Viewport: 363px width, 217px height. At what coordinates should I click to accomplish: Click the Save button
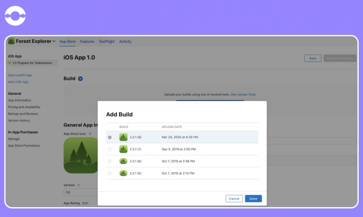coord(312,58)
